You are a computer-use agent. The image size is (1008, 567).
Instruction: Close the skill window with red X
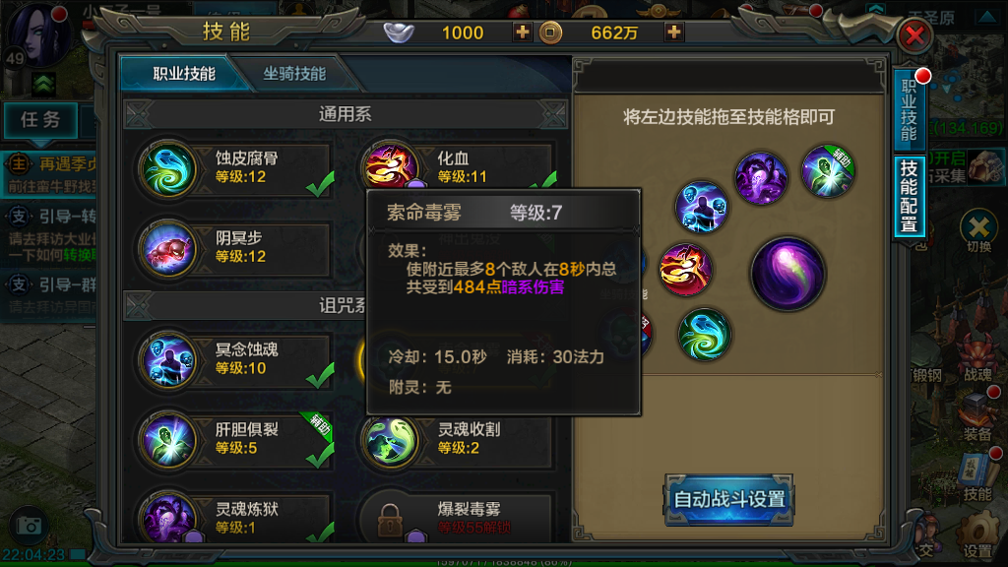coord(914,35)
